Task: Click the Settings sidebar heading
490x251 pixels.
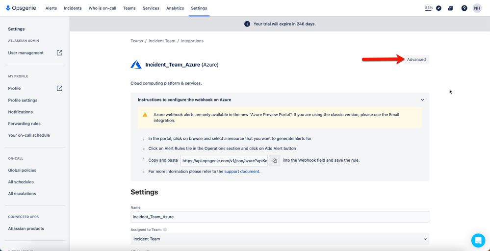Action: click(x=16, y=29)
